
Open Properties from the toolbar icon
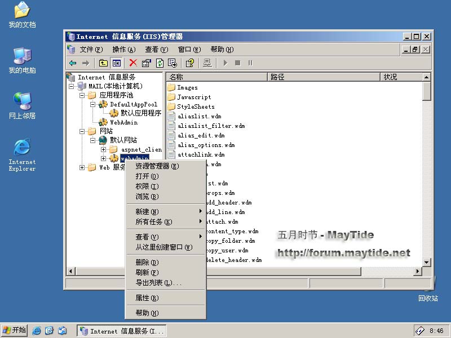[147, 63]
